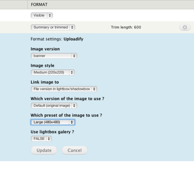Open the Visible format dropdown
Viewport: 194px width, 185px height.
click(x=42, y=16)
